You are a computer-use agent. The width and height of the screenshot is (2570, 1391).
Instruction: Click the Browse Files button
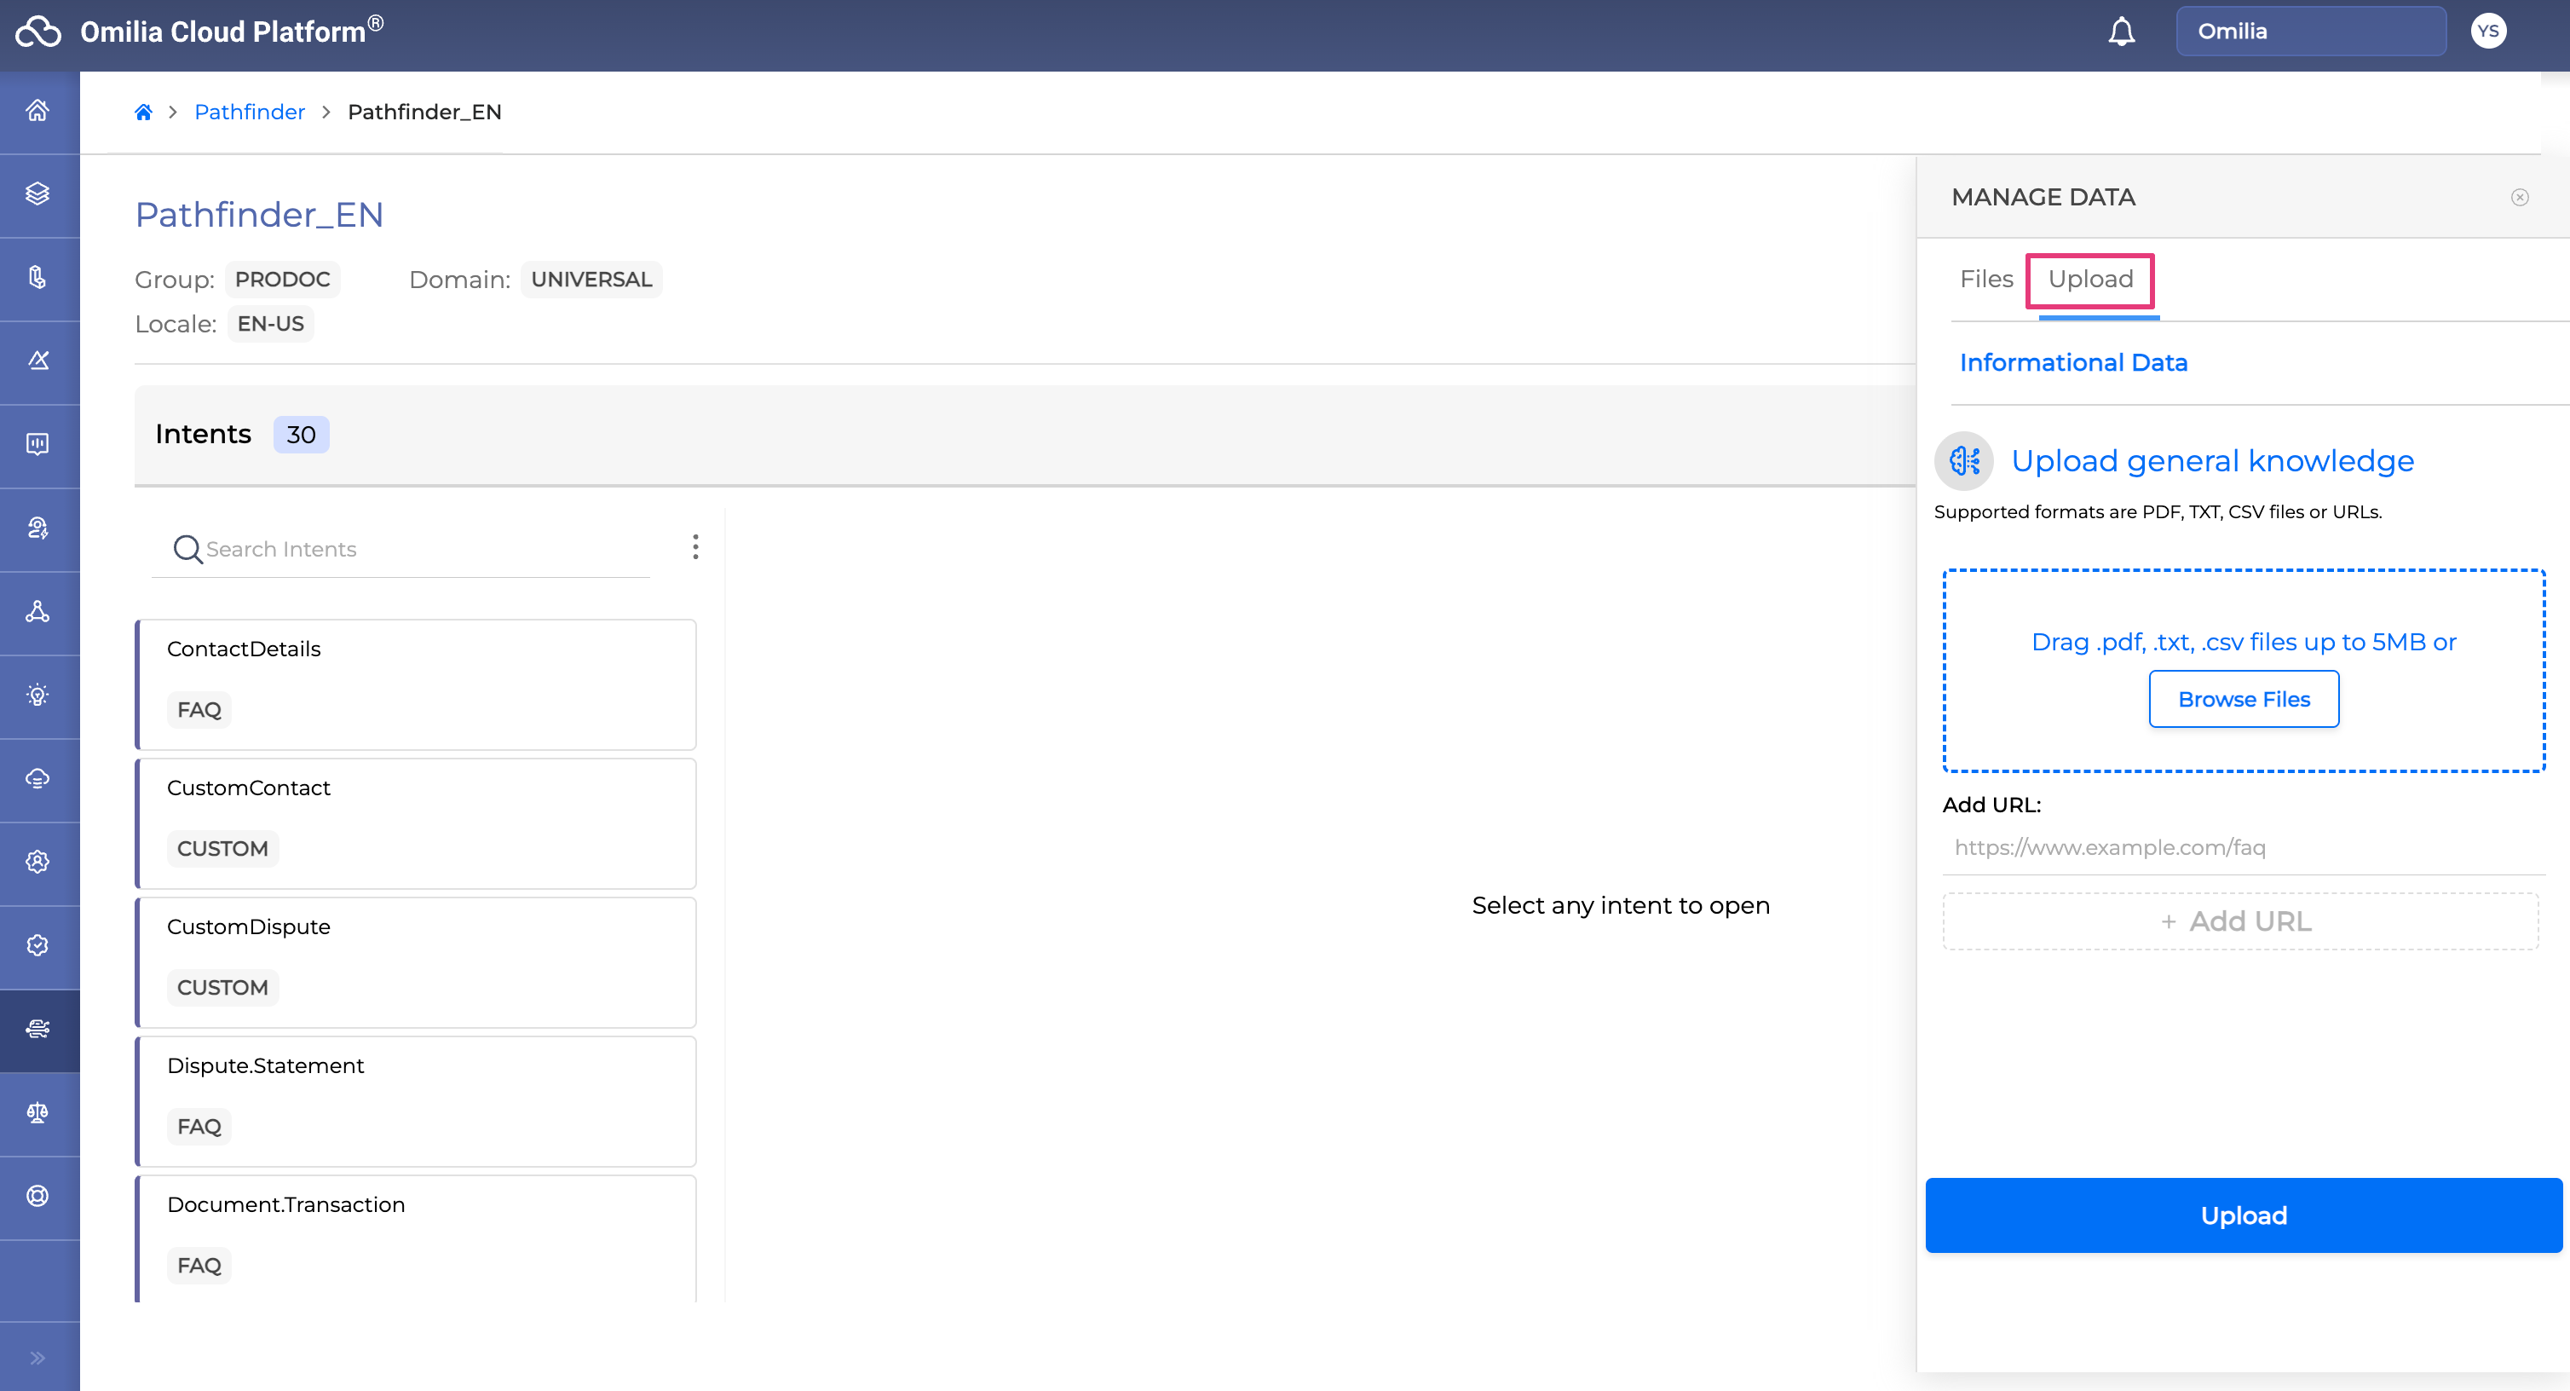point(2243,700)
